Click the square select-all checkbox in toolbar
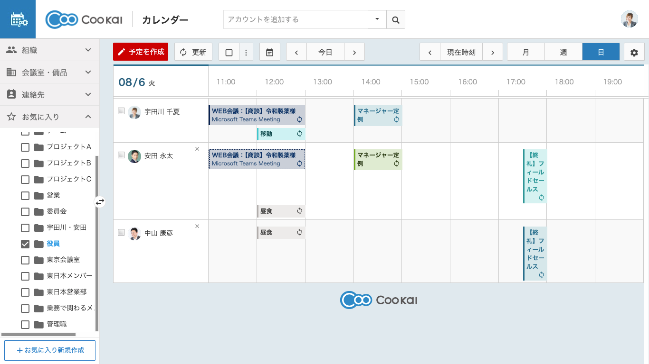The height and width of the screenshot is (364, 649). [x=229, y=52]
